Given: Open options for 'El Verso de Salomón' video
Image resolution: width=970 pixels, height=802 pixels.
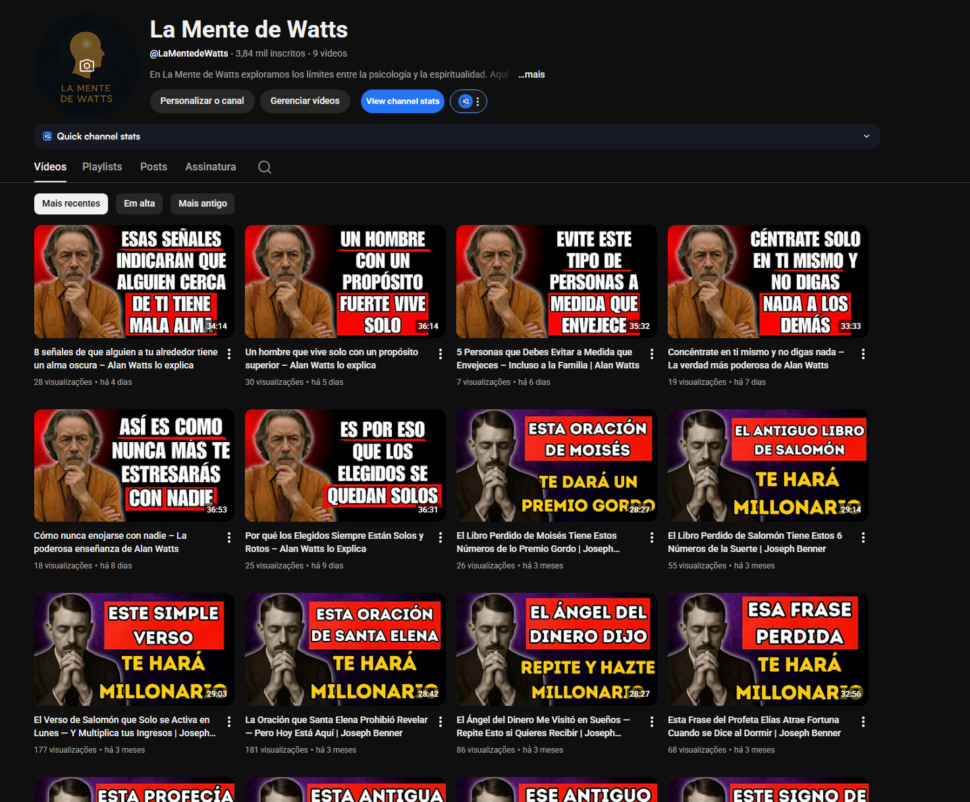Looking at the screenshot, I should pos(229,722).
